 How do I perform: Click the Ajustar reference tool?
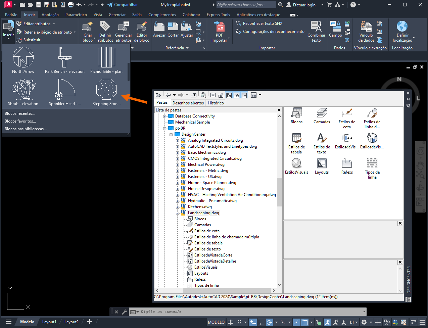[187, 30]
